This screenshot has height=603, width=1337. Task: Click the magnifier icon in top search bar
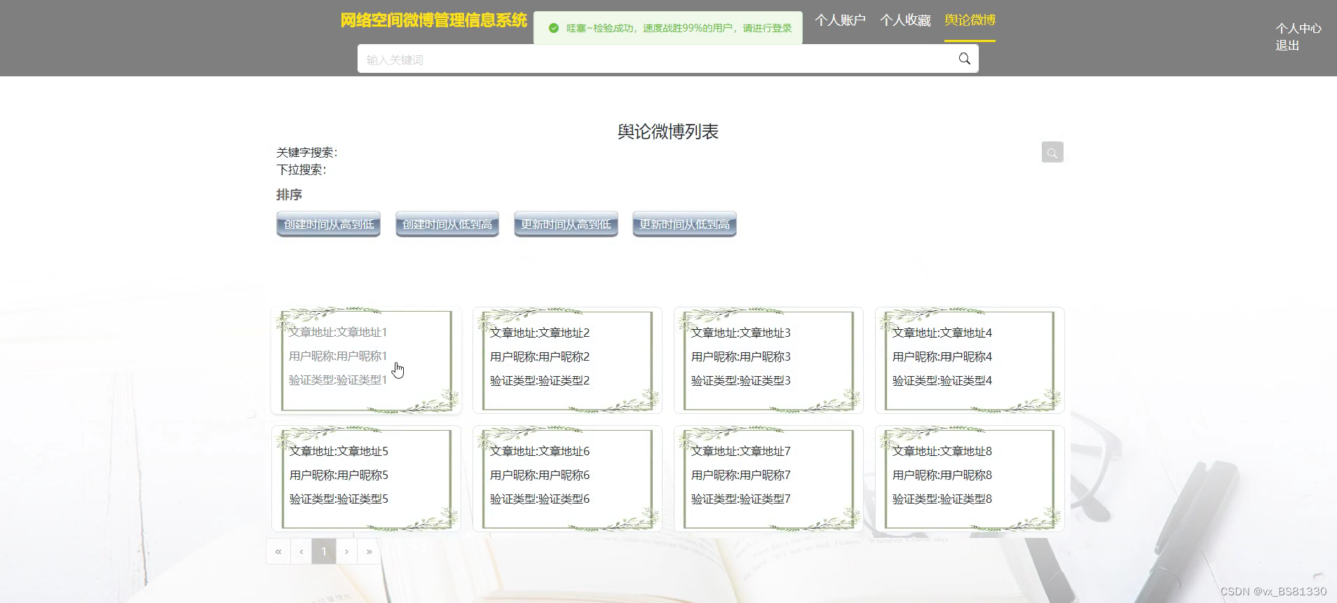[x=964, y=59]
